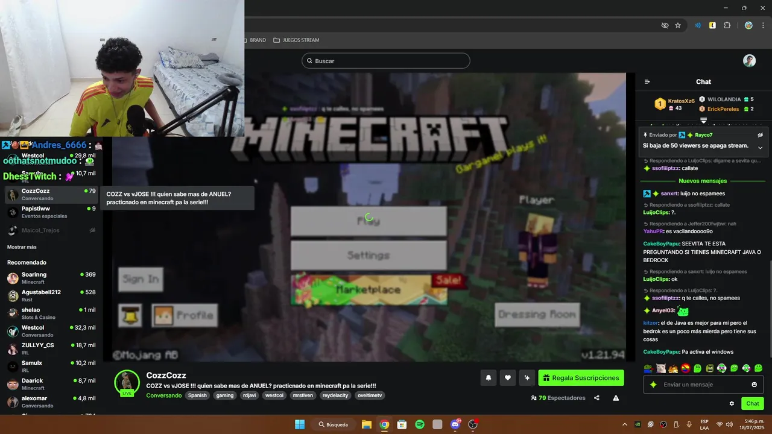This screenshot has width=772, height=434.
Task: Open chat settings gear icon
Action: pyautogui.click(x=732, y=404)
